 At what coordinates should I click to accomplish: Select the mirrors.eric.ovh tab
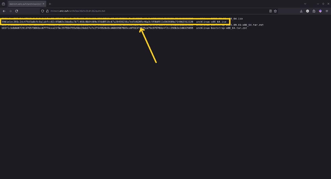pos(25,4)
